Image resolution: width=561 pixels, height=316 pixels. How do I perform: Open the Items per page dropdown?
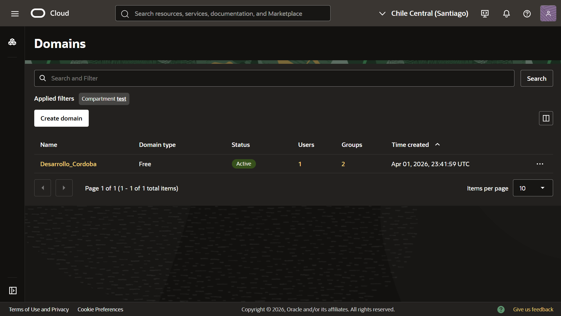(533, 188)
